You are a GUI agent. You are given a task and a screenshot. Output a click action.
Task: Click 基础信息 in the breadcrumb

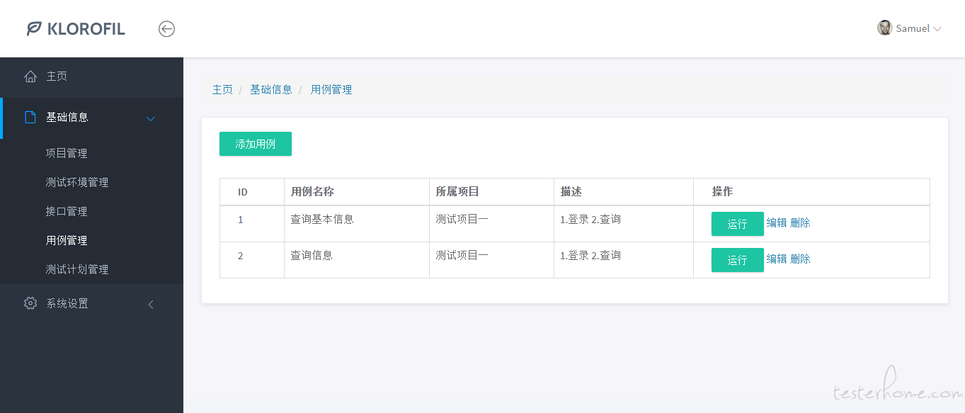(270, 89)
